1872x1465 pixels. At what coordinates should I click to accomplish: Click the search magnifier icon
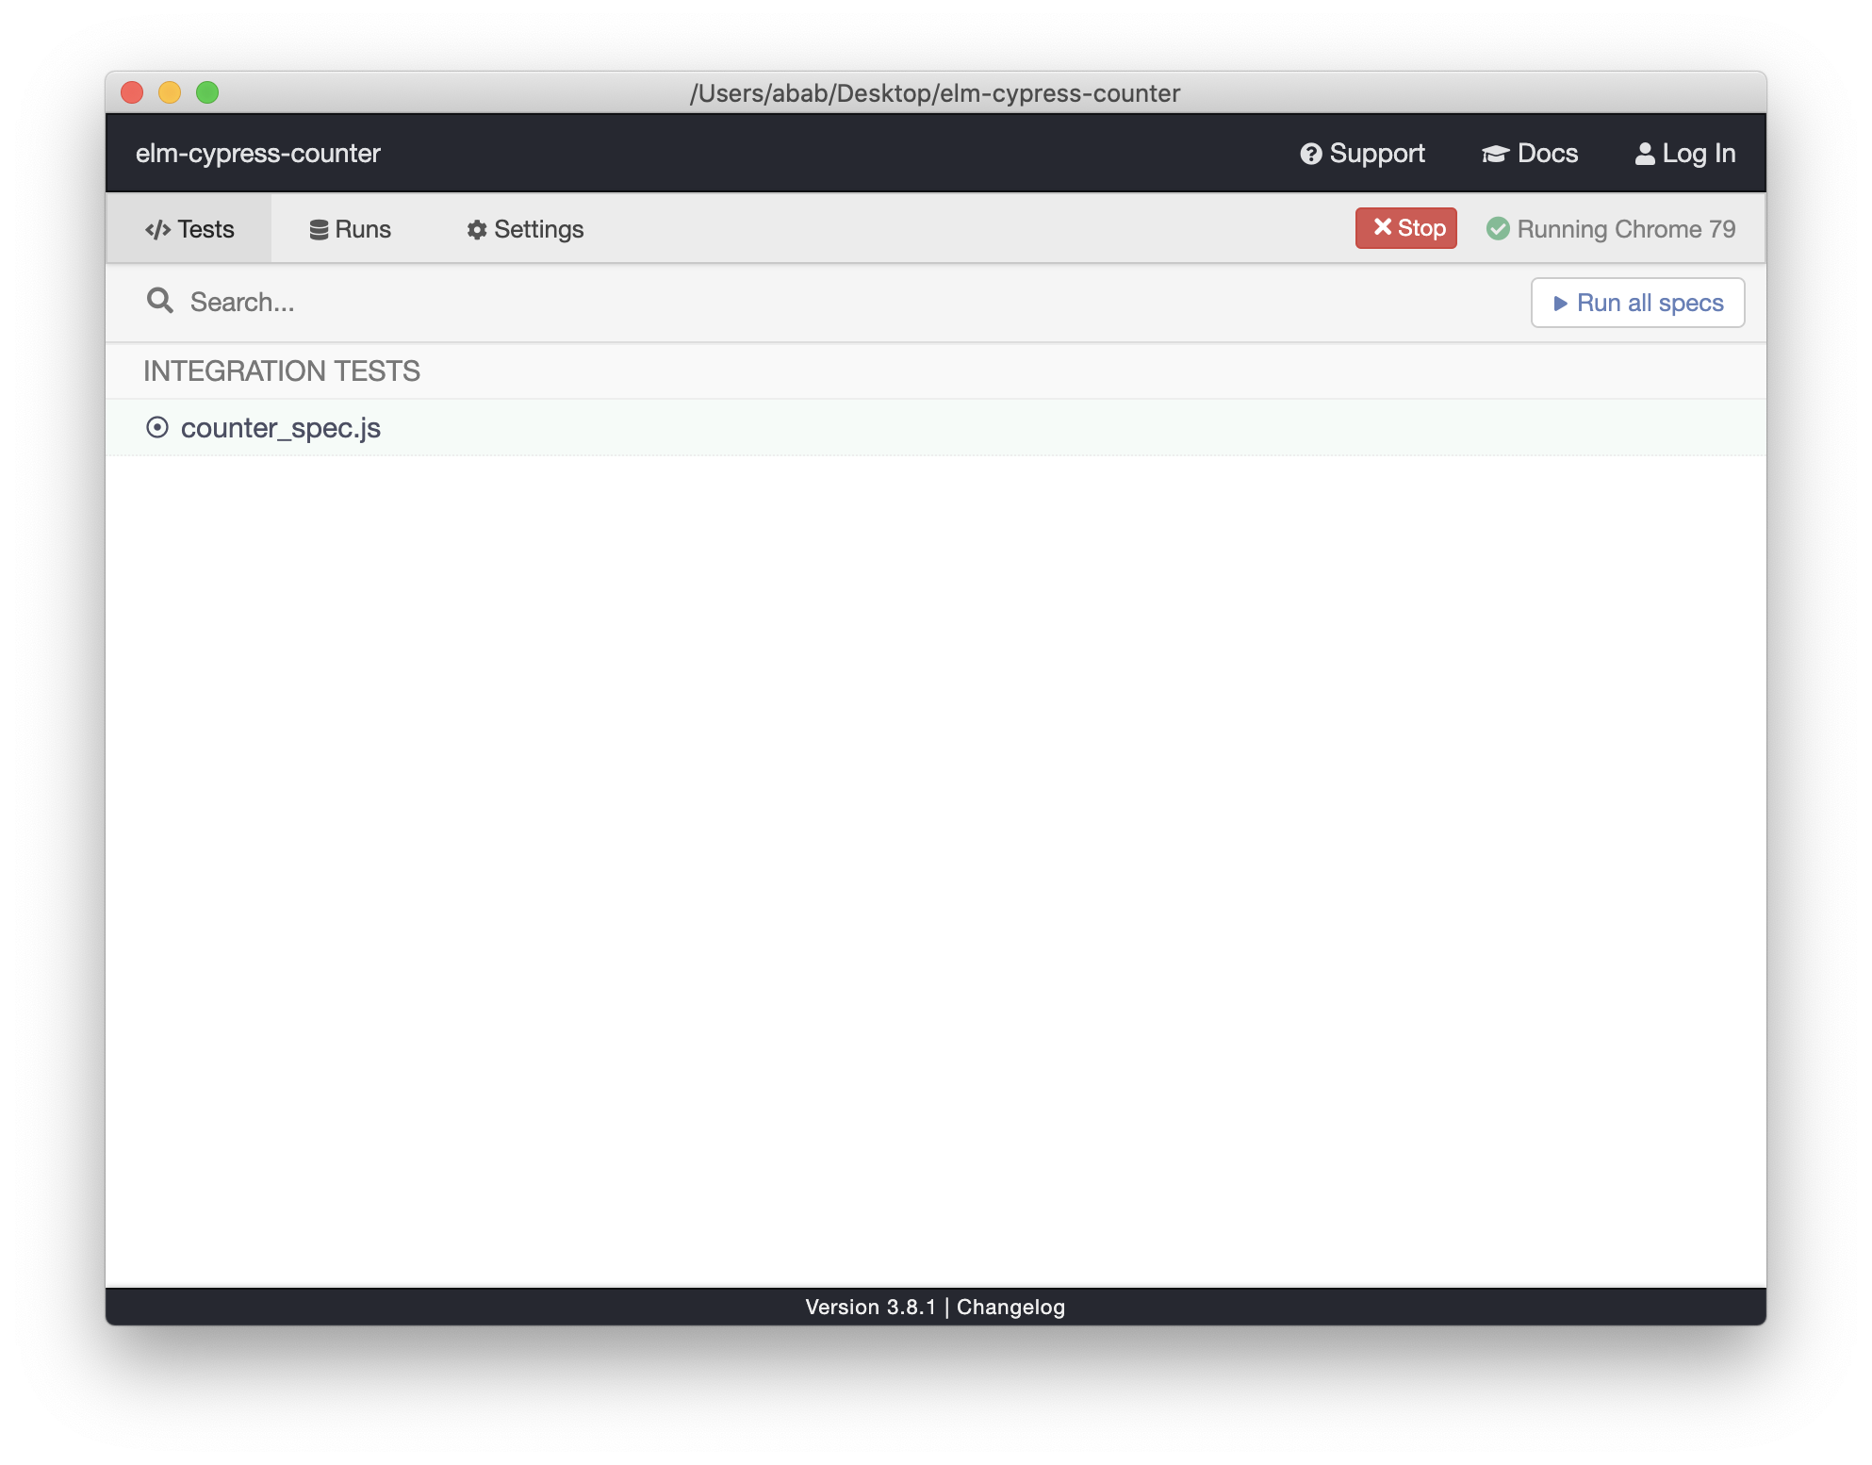[160, 301]
